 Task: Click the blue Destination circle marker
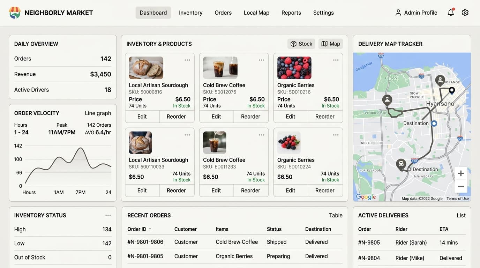(x=434, y=123)
